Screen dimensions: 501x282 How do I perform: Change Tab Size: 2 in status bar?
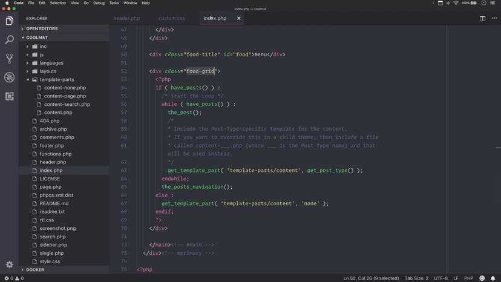click(416, 278)
